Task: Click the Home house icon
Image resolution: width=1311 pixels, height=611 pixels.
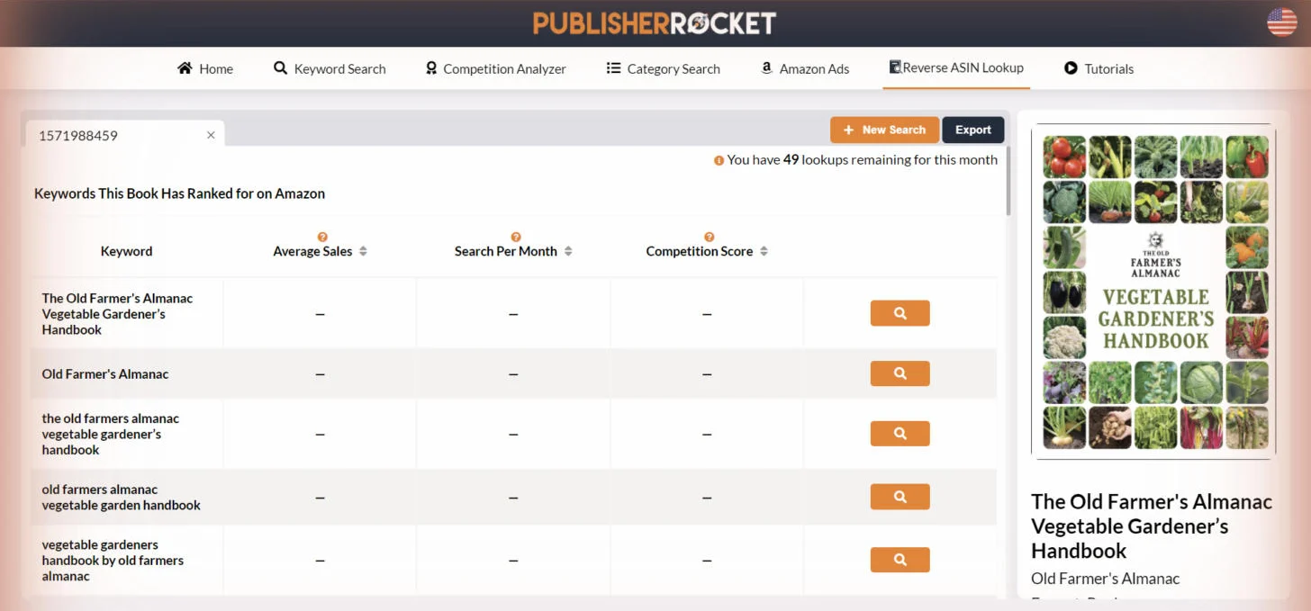Action: (185, 67)
